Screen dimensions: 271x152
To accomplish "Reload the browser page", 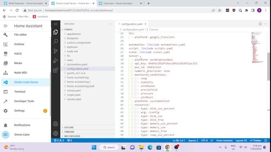I will (x=17, y=10).
